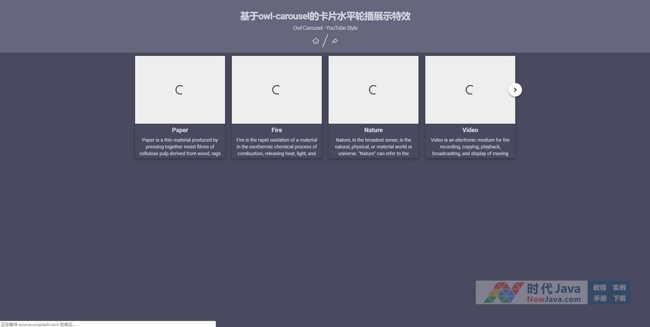The image size is (650, 327).
Task: Click the Paper card title
Action: (180, 130)
